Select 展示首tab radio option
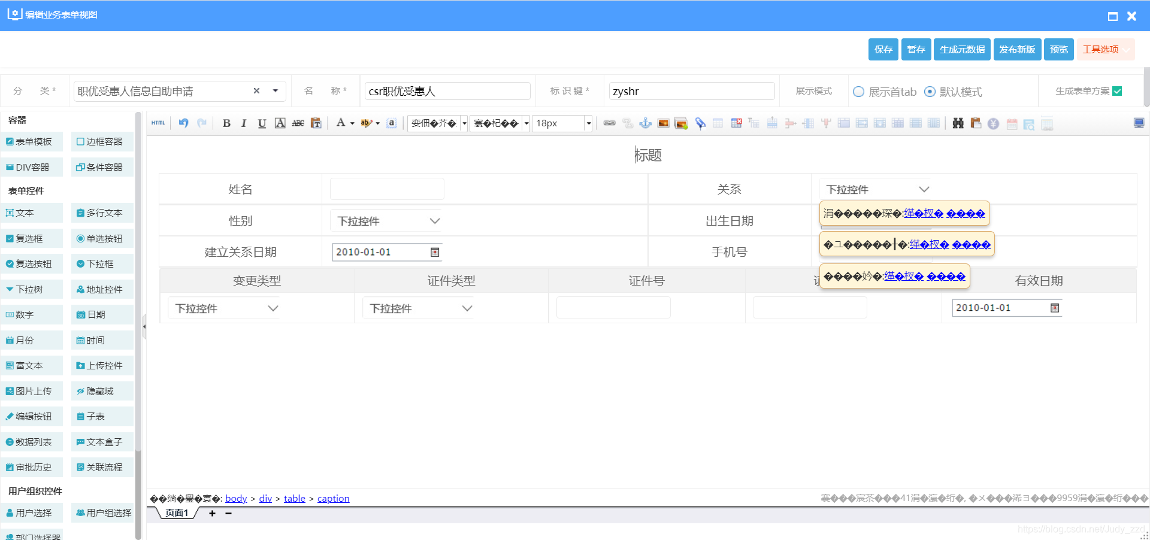Screen dimensions: 1150x540 859,92
